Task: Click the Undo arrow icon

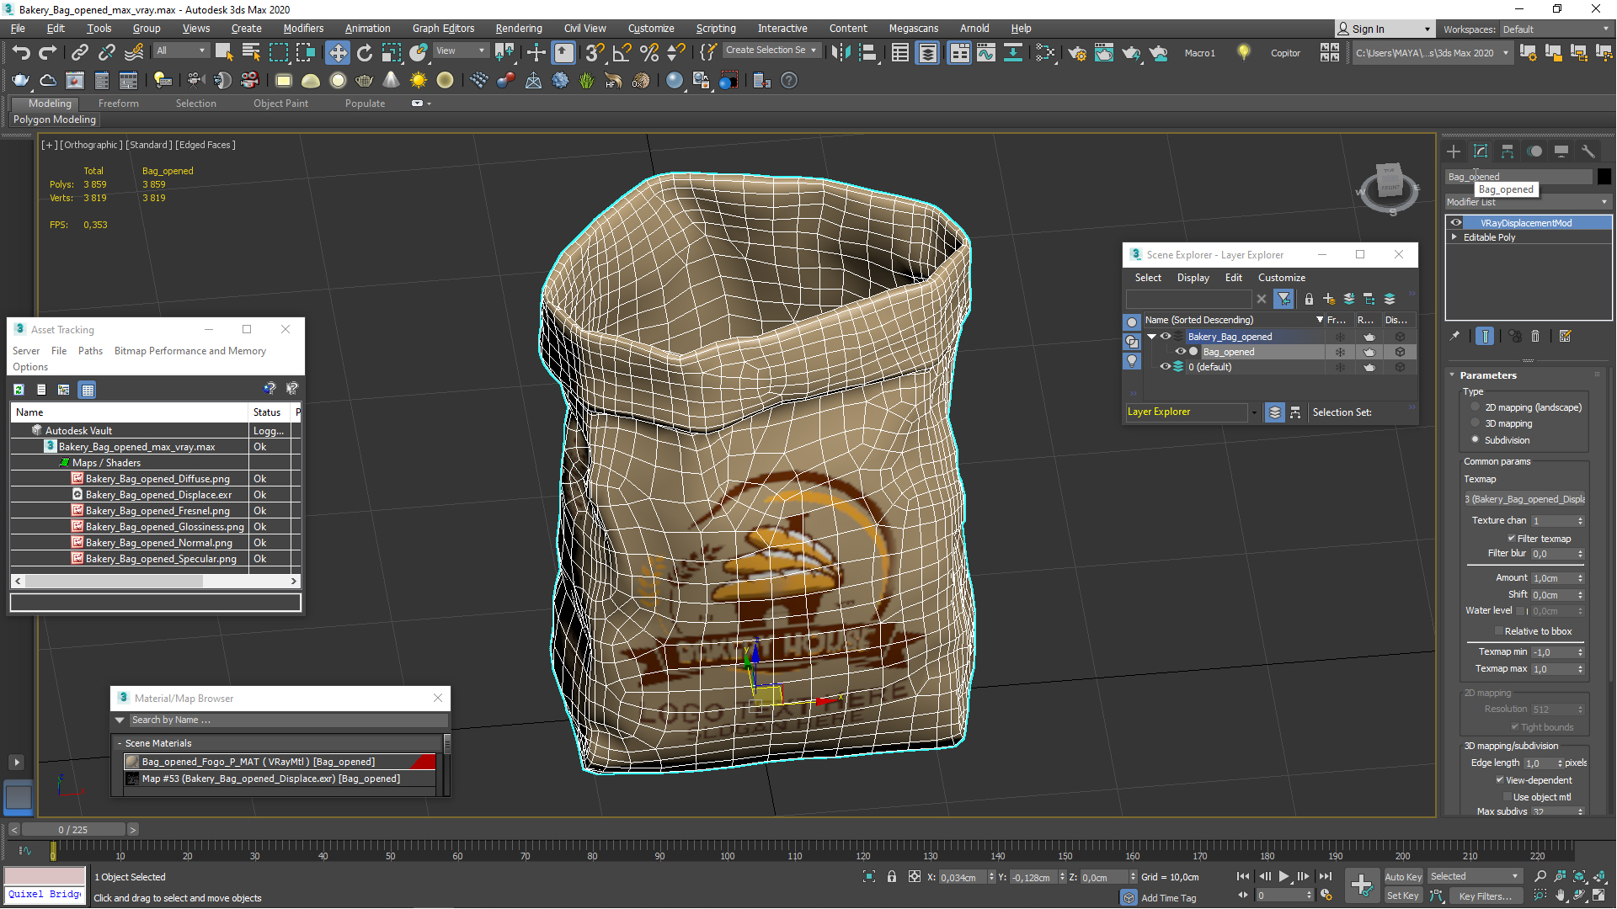Action: 21,52
